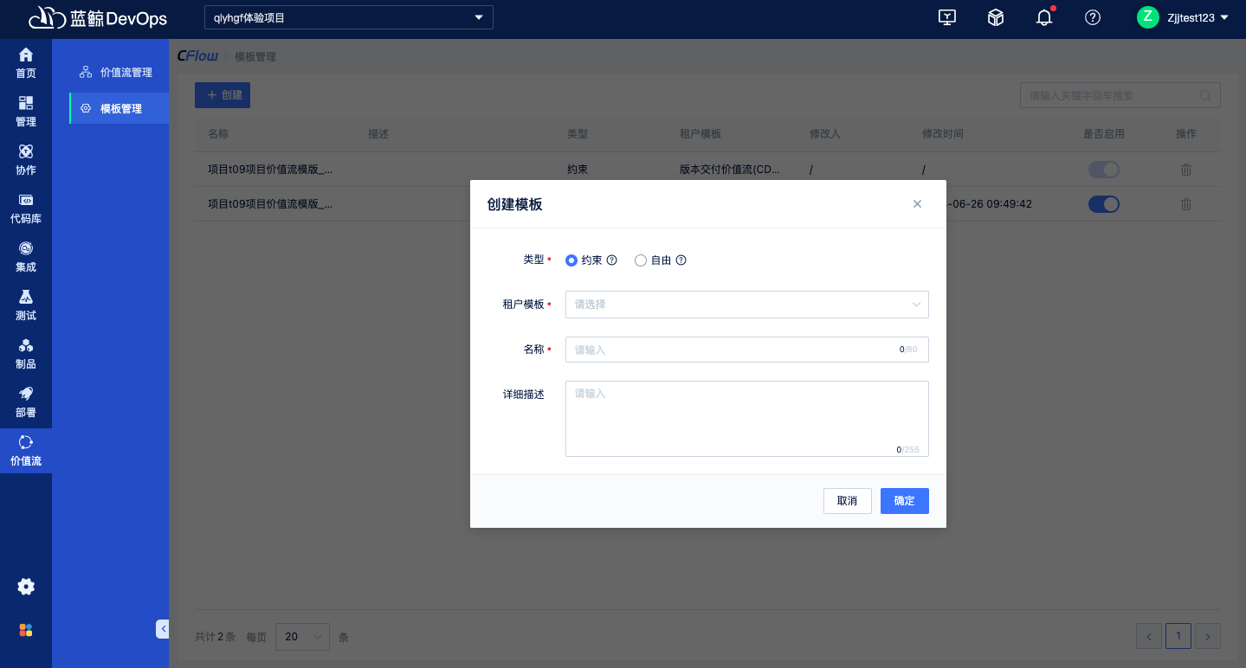Select page 1 in pagination

1178,637
